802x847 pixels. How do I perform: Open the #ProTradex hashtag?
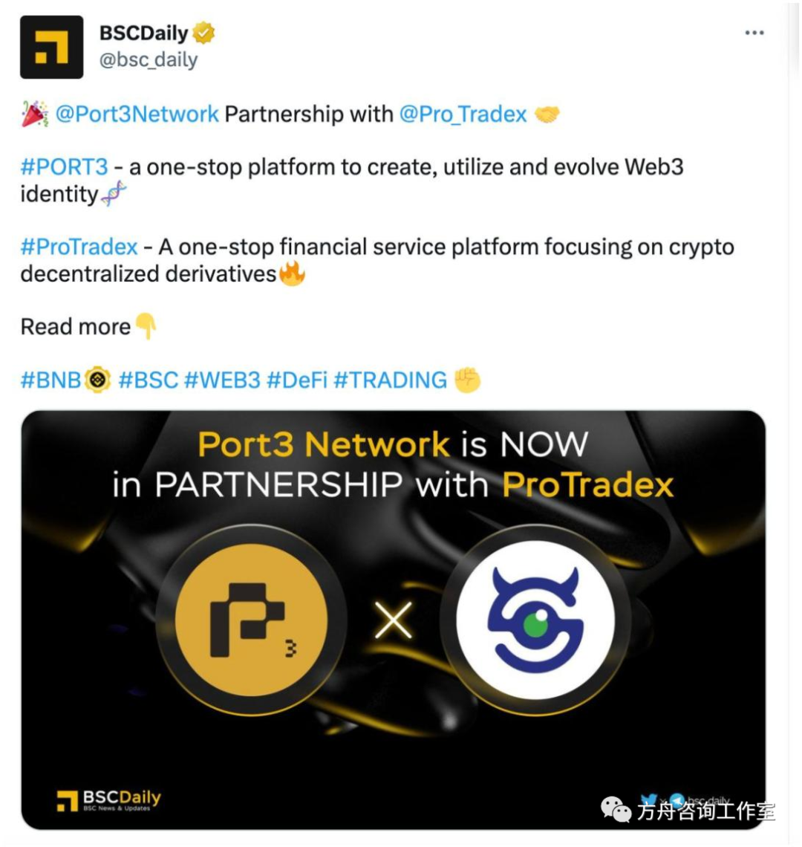79,247
